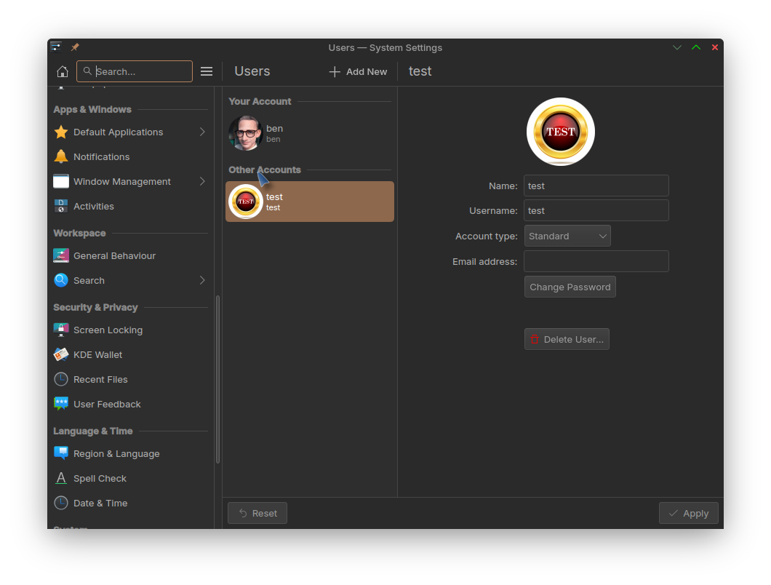Image resolution: width=771 pixels, height=585 pixels.
Task: Expand the Search submenu arrow
Action: coord(202,280)
